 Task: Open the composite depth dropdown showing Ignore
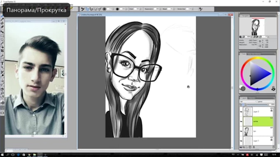(x=266, y=102)
